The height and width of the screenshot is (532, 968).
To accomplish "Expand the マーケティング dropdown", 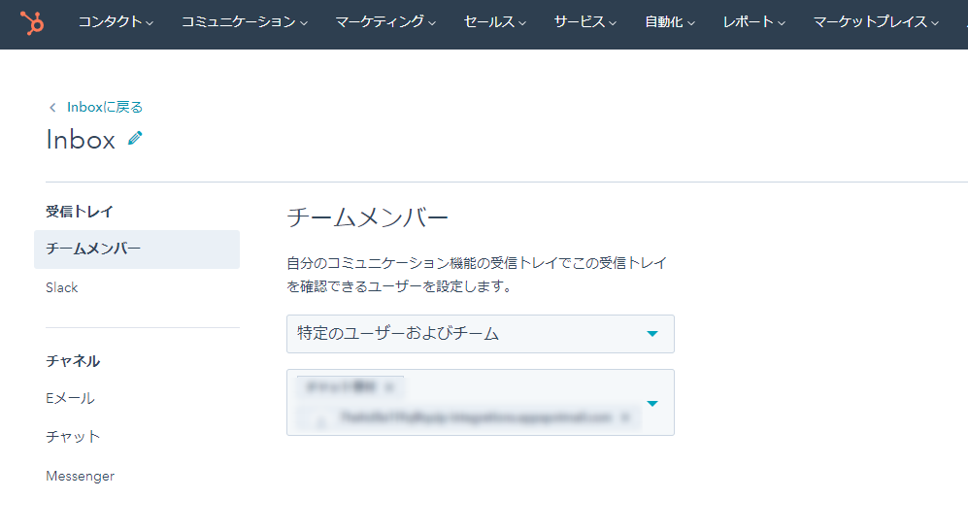I will 385,22.
